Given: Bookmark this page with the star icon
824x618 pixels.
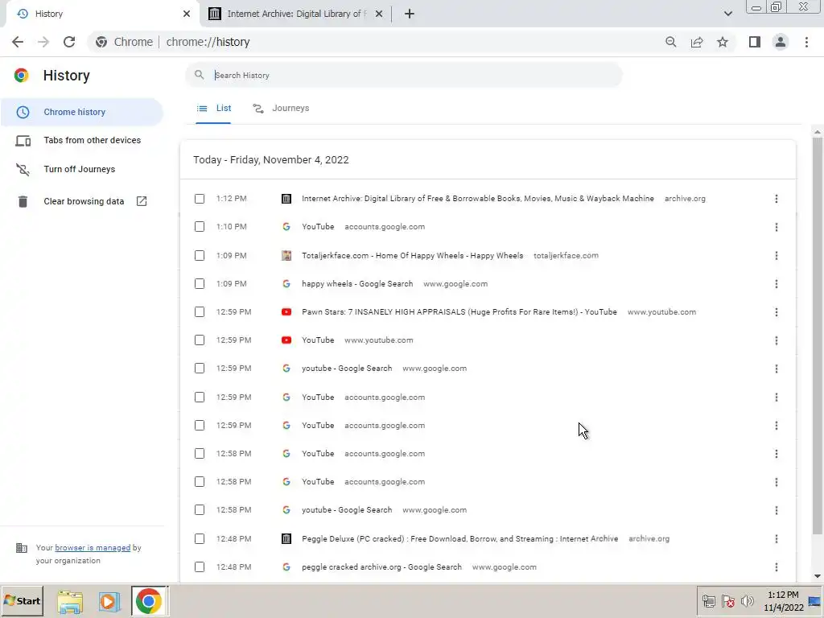Looking at the screenshot, I should point(723,42).
